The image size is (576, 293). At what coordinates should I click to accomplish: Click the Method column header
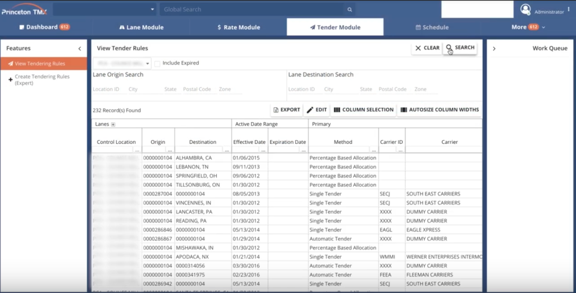point(343,142)
